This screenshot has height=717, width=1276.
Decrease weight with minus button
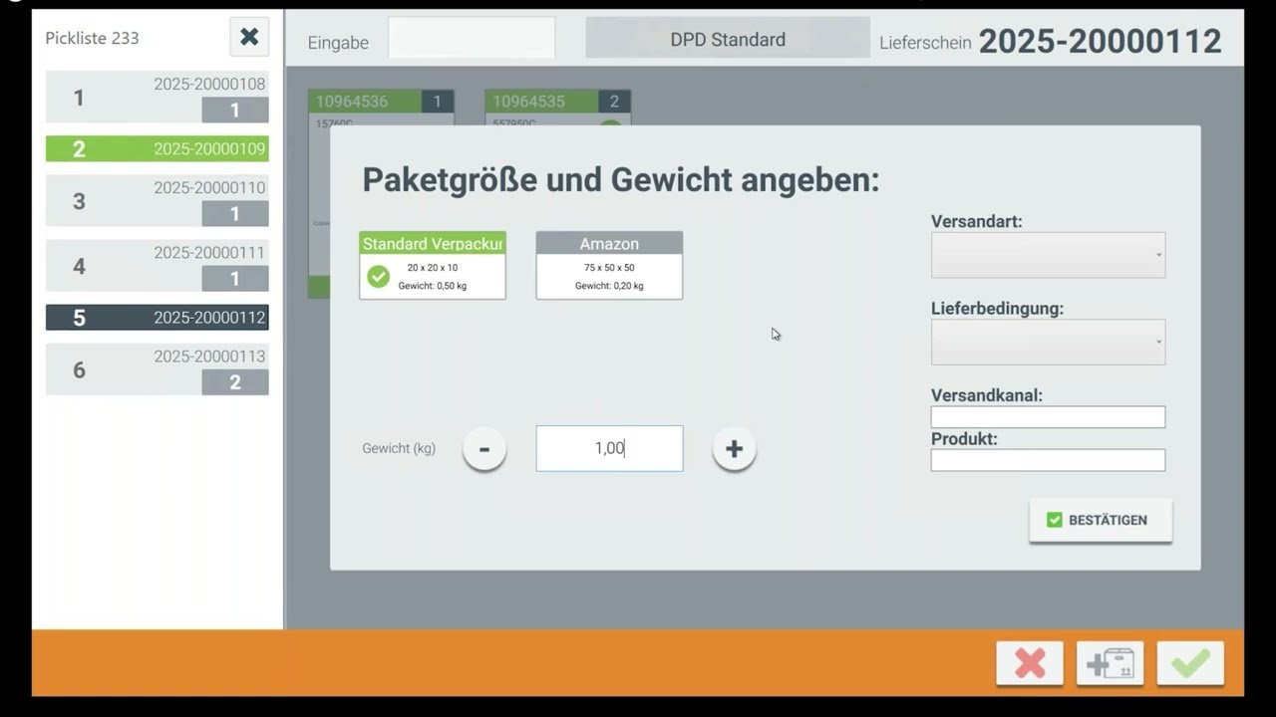coord(484,448)
